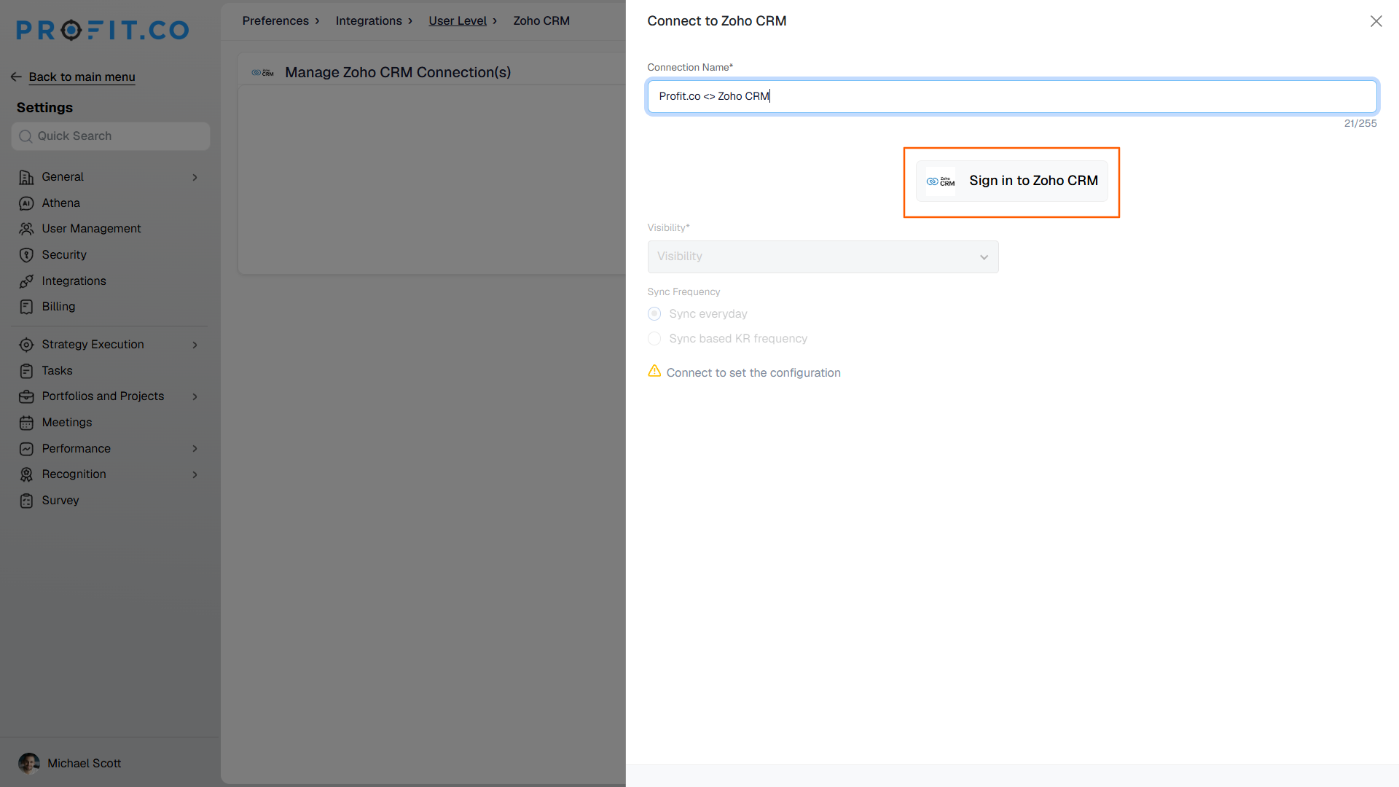Click the back arrow to main menu
Viewport: 1399px width, 787px height.
click(16, 77)
